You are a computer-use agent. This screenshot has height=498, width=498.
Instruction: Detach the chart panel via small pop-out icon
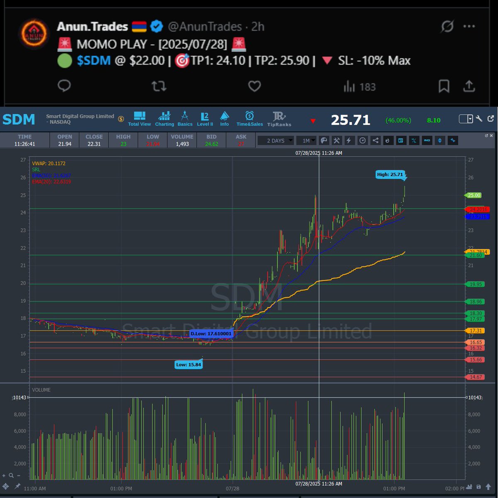[x=486, y=136]
